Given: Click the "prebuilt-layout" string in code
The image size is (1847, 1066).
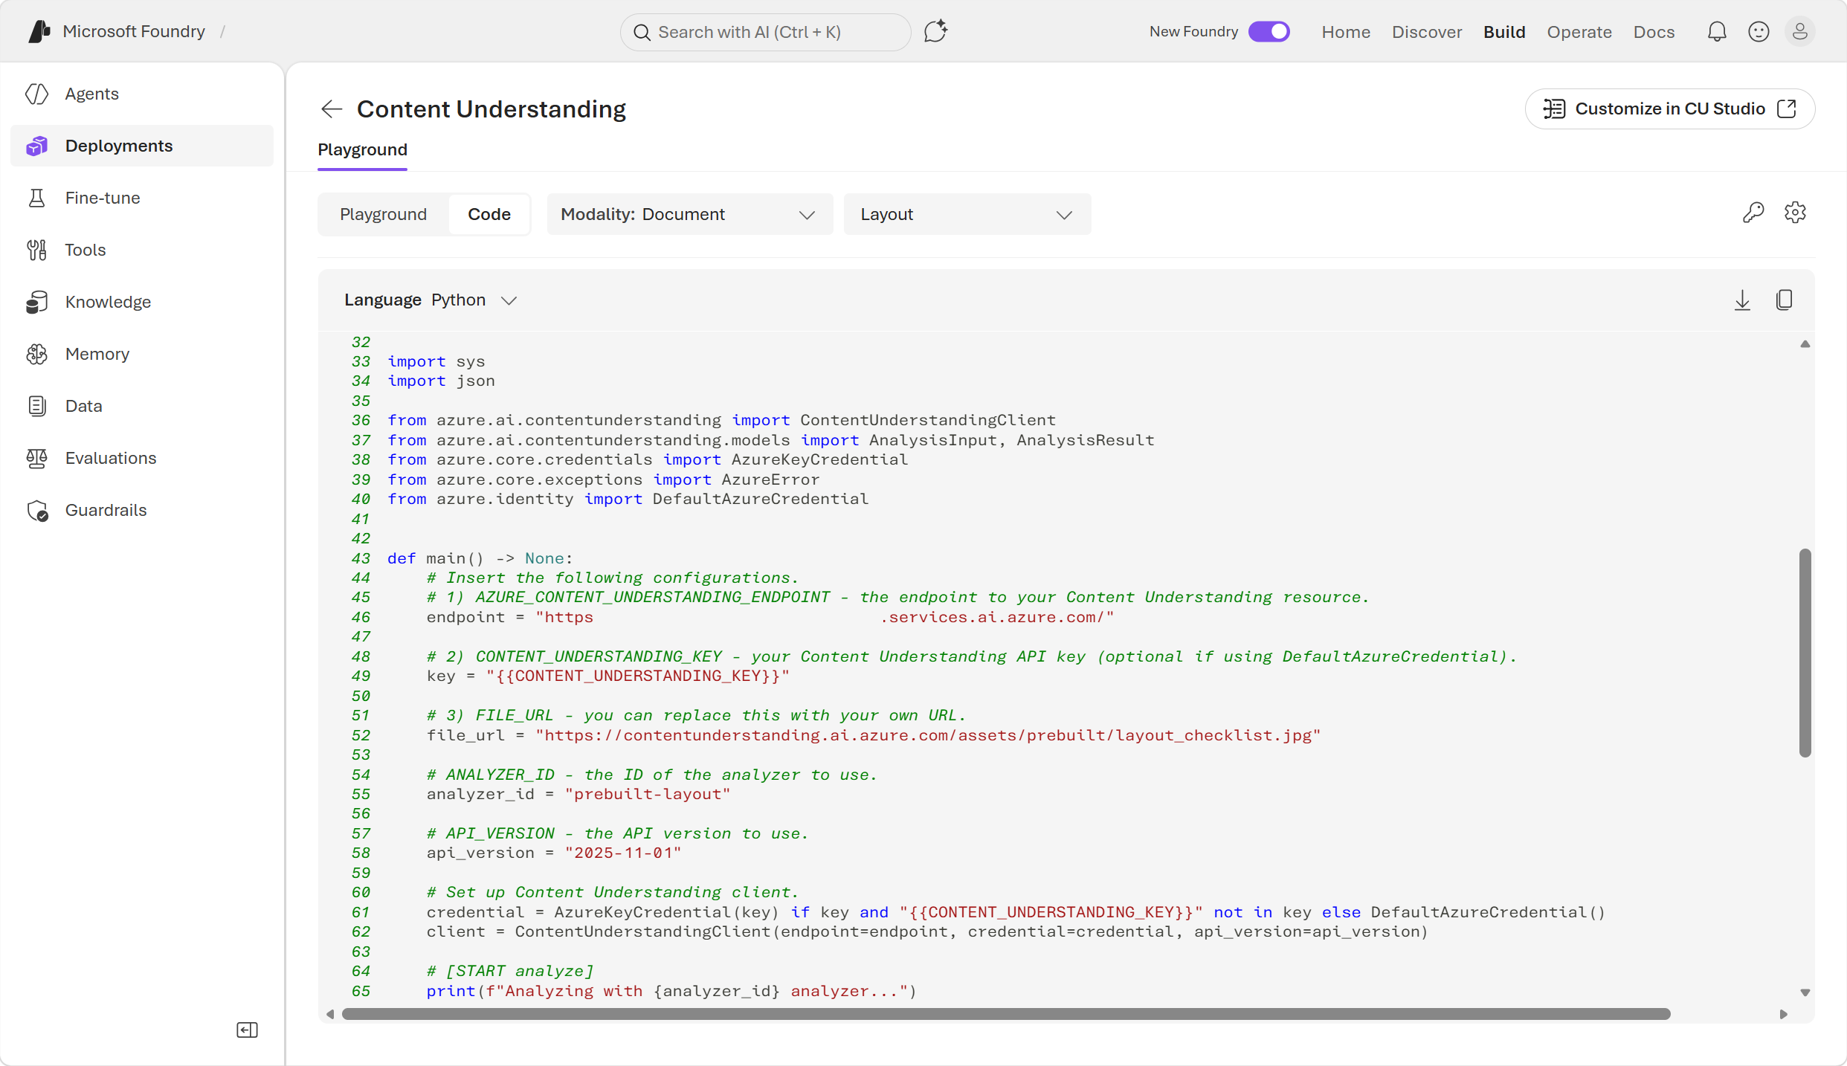Looking at the screenshot, I should [x=647, y=794].
